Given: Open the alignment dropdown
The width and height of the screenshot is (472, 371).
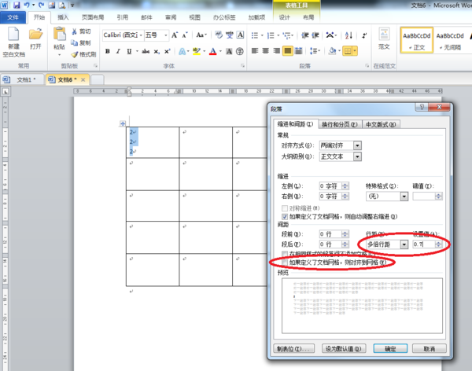Looking at the screenshot, I should [357, 145].
